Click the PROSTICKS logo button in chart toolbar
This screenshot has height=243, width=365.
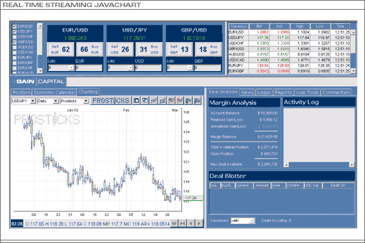tap(111, 101)
